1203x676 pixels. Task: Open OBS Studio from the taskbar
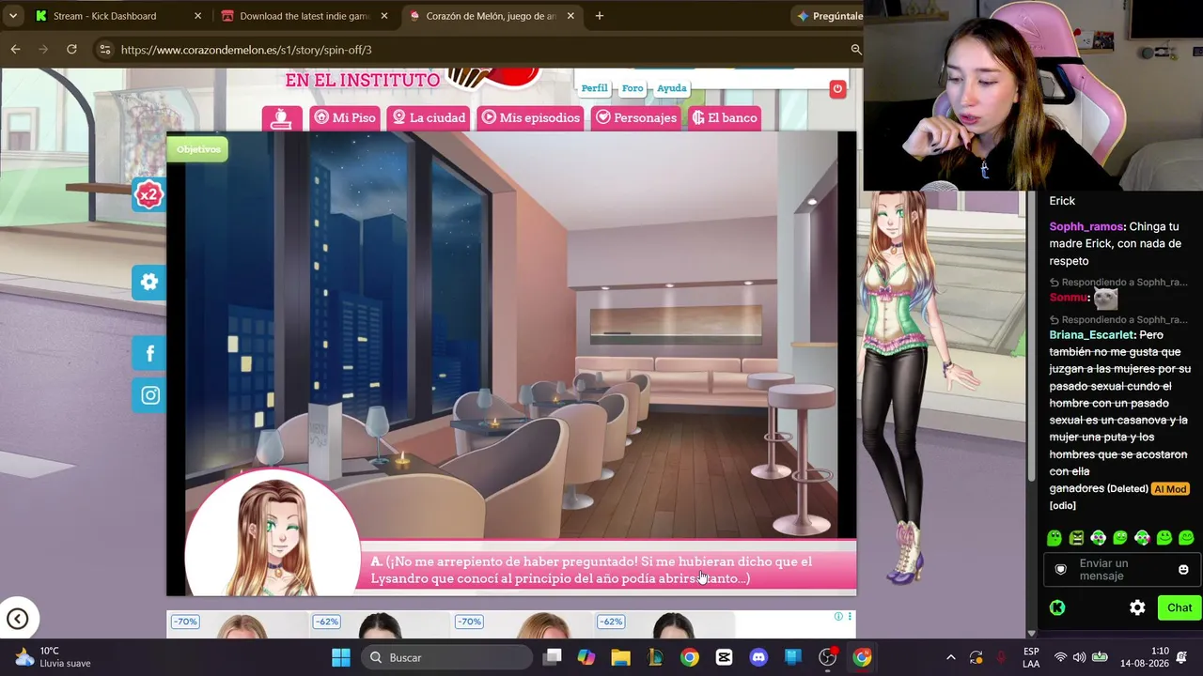click(827, 657)
